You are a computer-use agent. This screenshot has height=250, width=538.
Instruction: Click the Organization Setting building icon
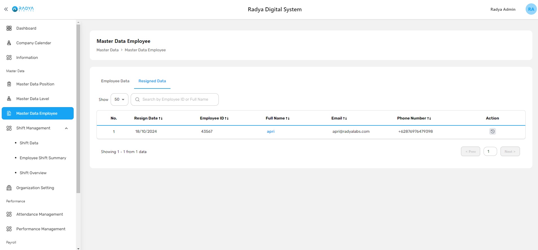click(x=9, y=188)
